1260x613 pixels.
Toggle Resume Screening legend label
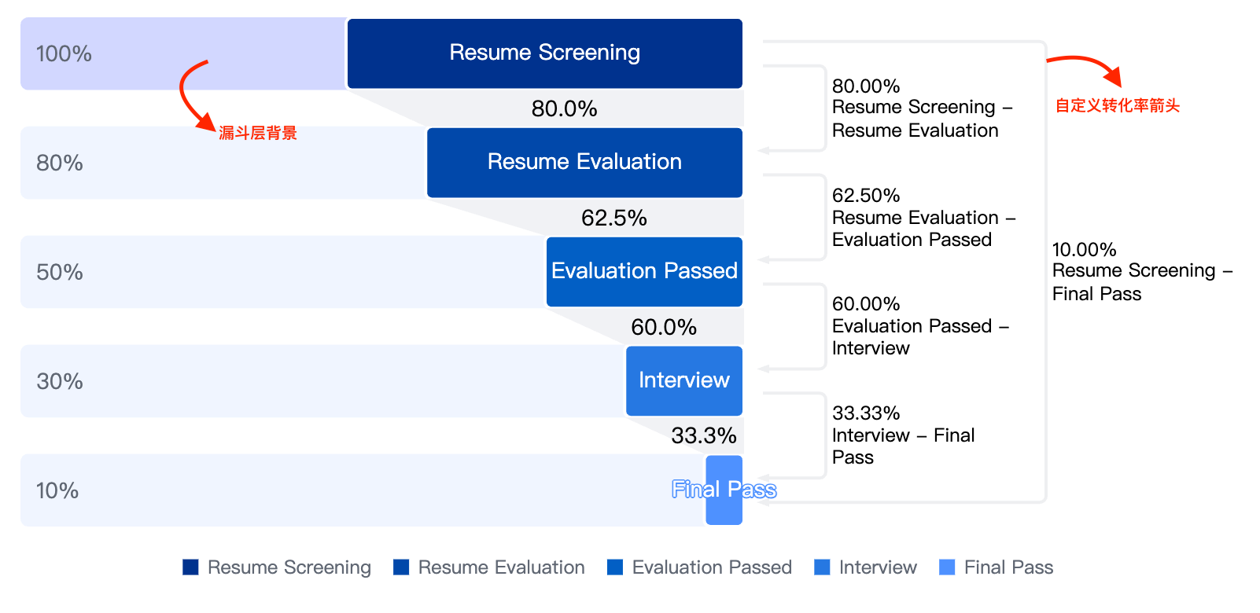(289, 567)
